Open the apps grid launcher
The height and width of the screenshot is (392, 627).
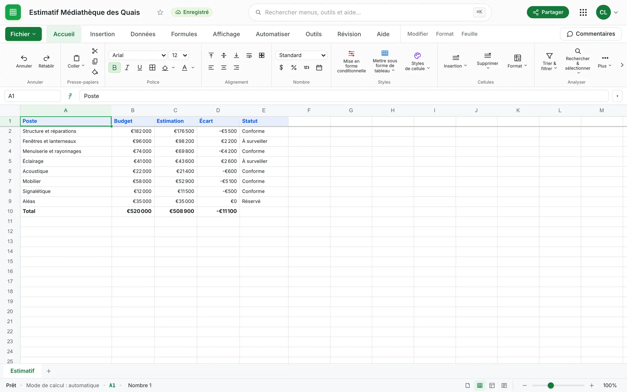[x=583, y=12]
